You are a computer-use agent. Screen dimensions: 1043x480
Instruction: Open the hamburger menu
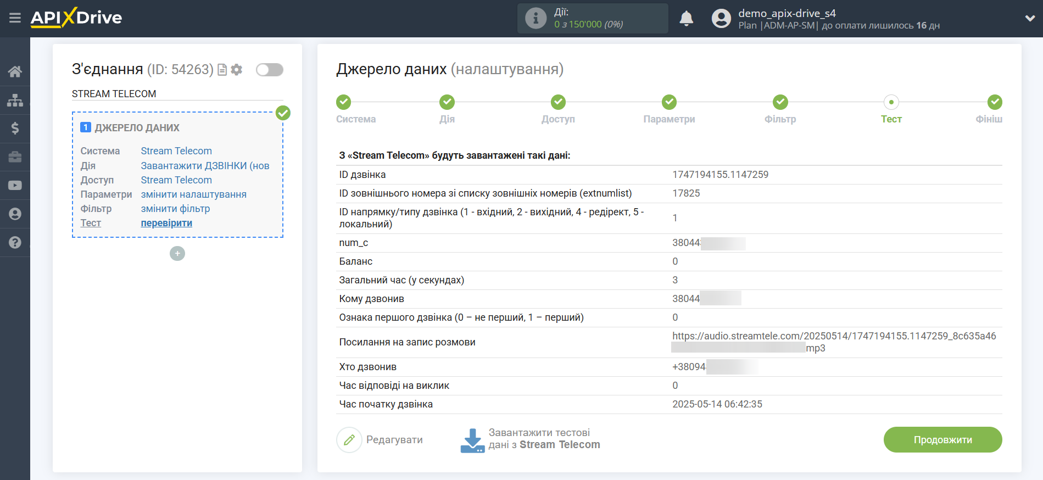point(15,18)
